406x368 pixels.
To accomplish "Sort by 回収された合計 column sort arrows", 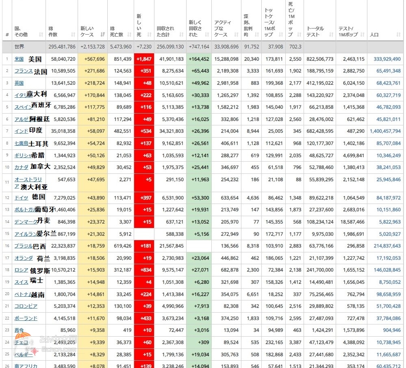I will [182, 35].
